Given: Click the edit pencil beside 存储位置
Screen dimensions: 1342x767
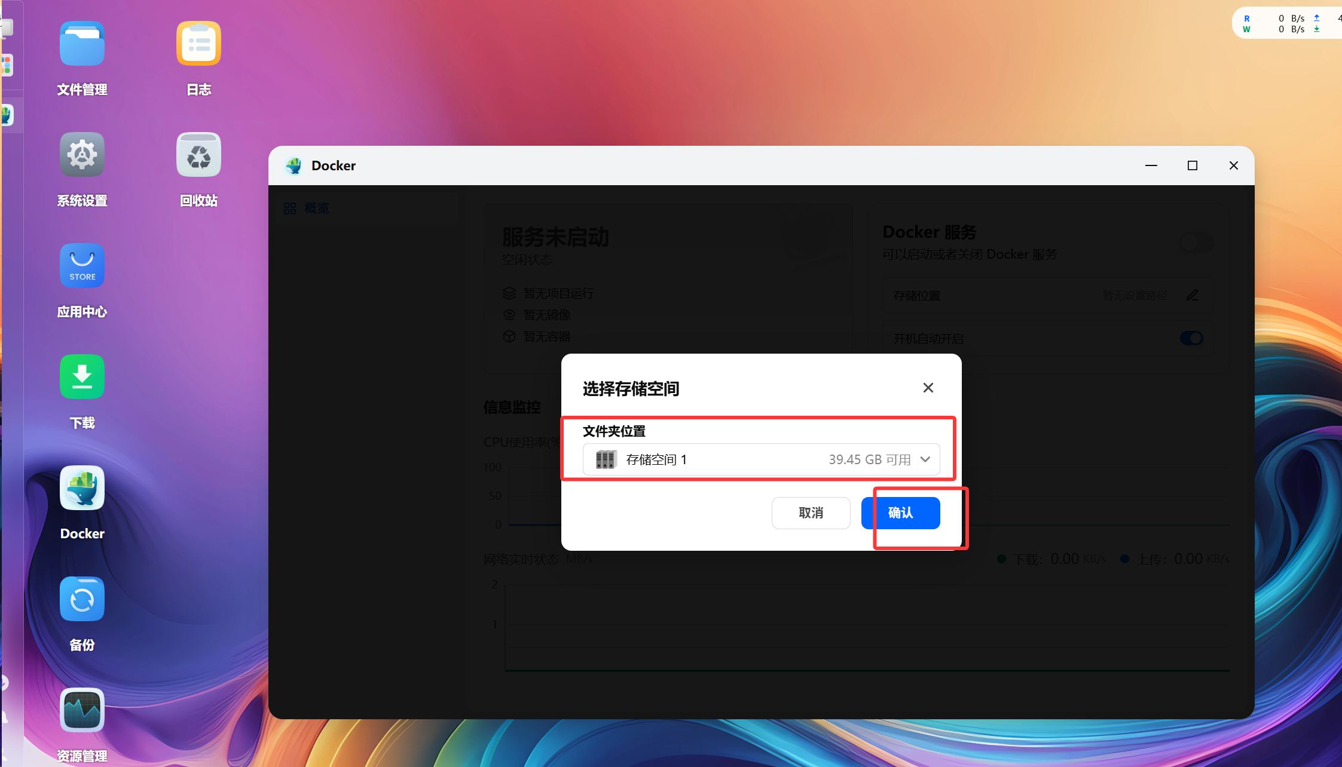Looking at the screenshot, I should (x=1193, y=295).
